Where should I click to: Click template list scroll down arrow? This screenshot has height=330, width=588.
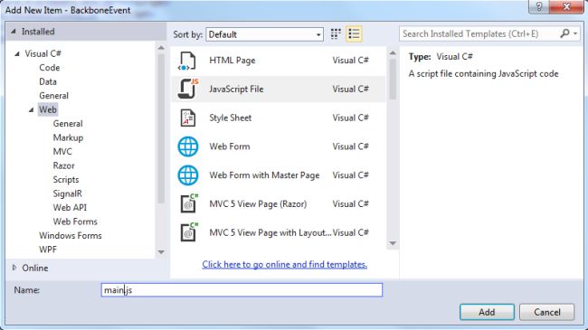[393, 243]
